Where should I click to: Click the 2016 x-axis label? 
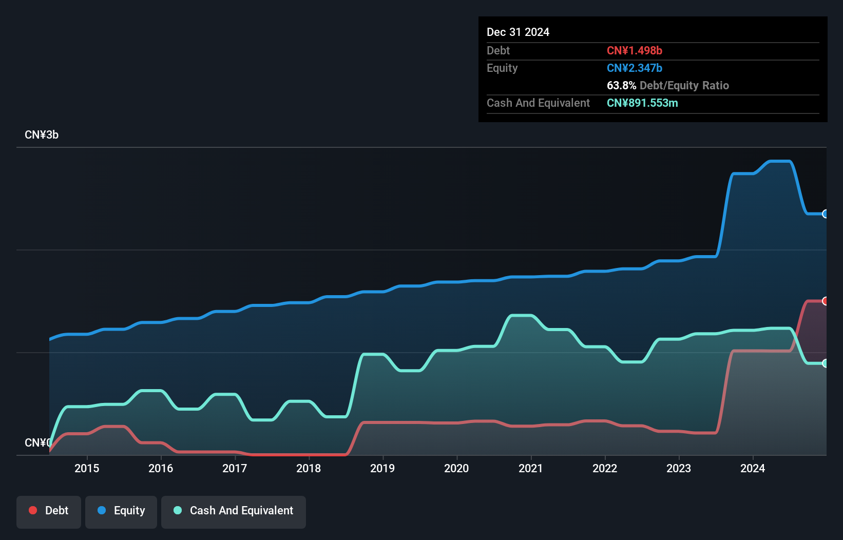[x=161, y=468]
